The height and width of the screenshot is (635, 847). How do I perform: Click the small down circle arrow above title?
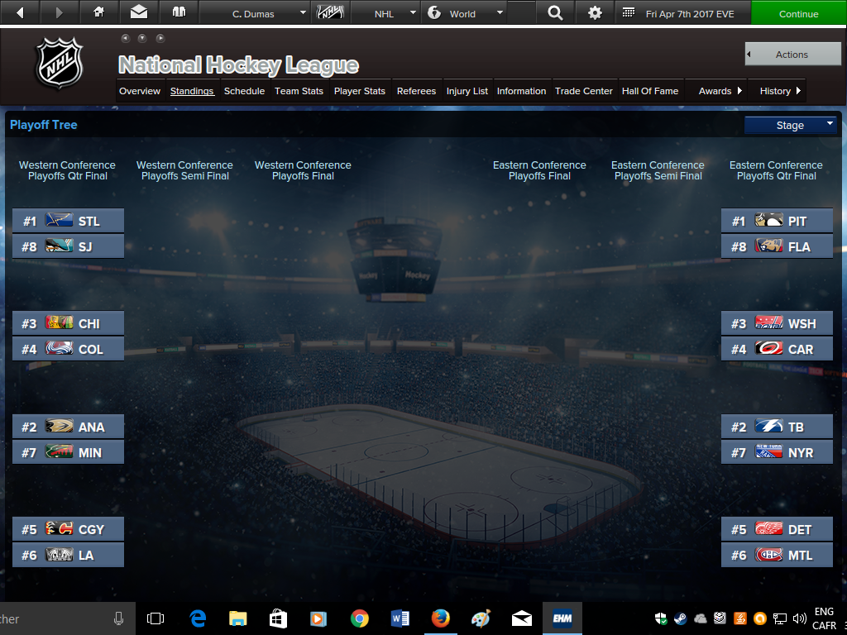142,38
